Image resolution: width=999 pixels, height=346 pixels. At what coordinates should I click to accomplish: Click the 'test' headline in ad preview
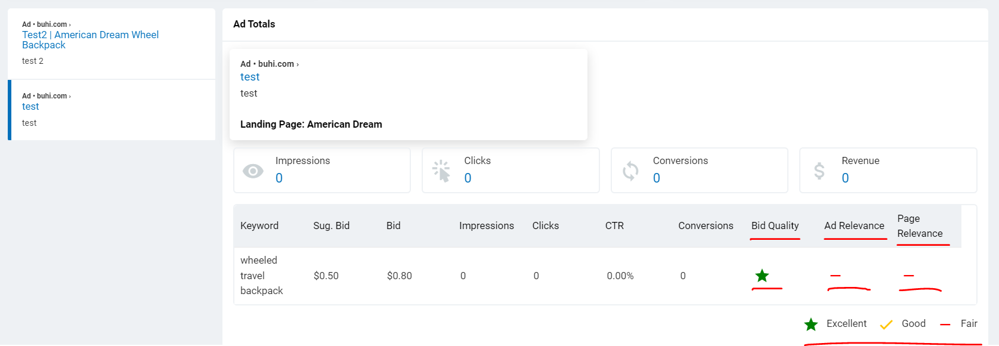250,77
